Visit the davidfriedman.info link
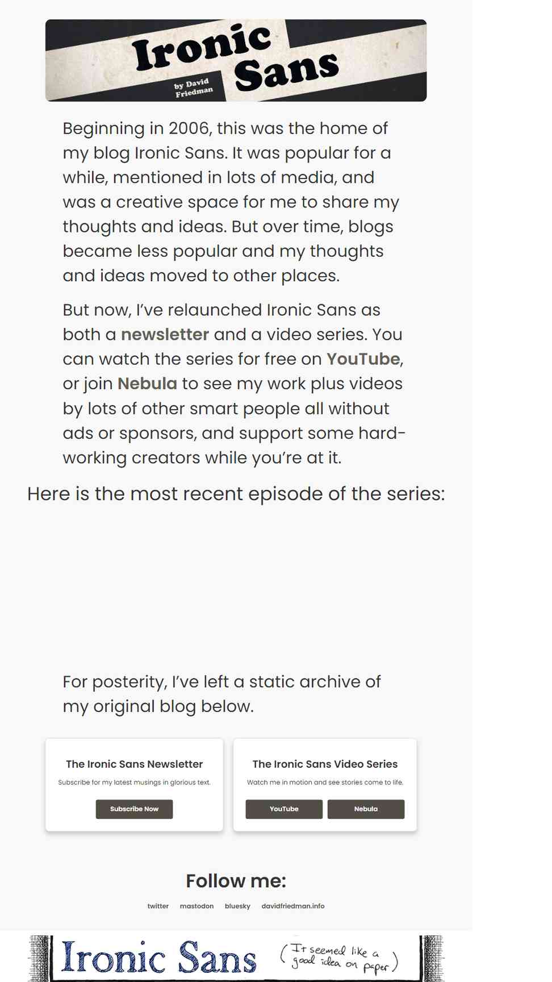Viewport: 552px width, 982px height. (293, 906)
